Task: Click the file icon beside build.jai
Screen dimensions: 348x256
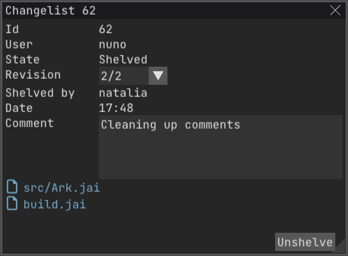Action: (x=12, y=204)
